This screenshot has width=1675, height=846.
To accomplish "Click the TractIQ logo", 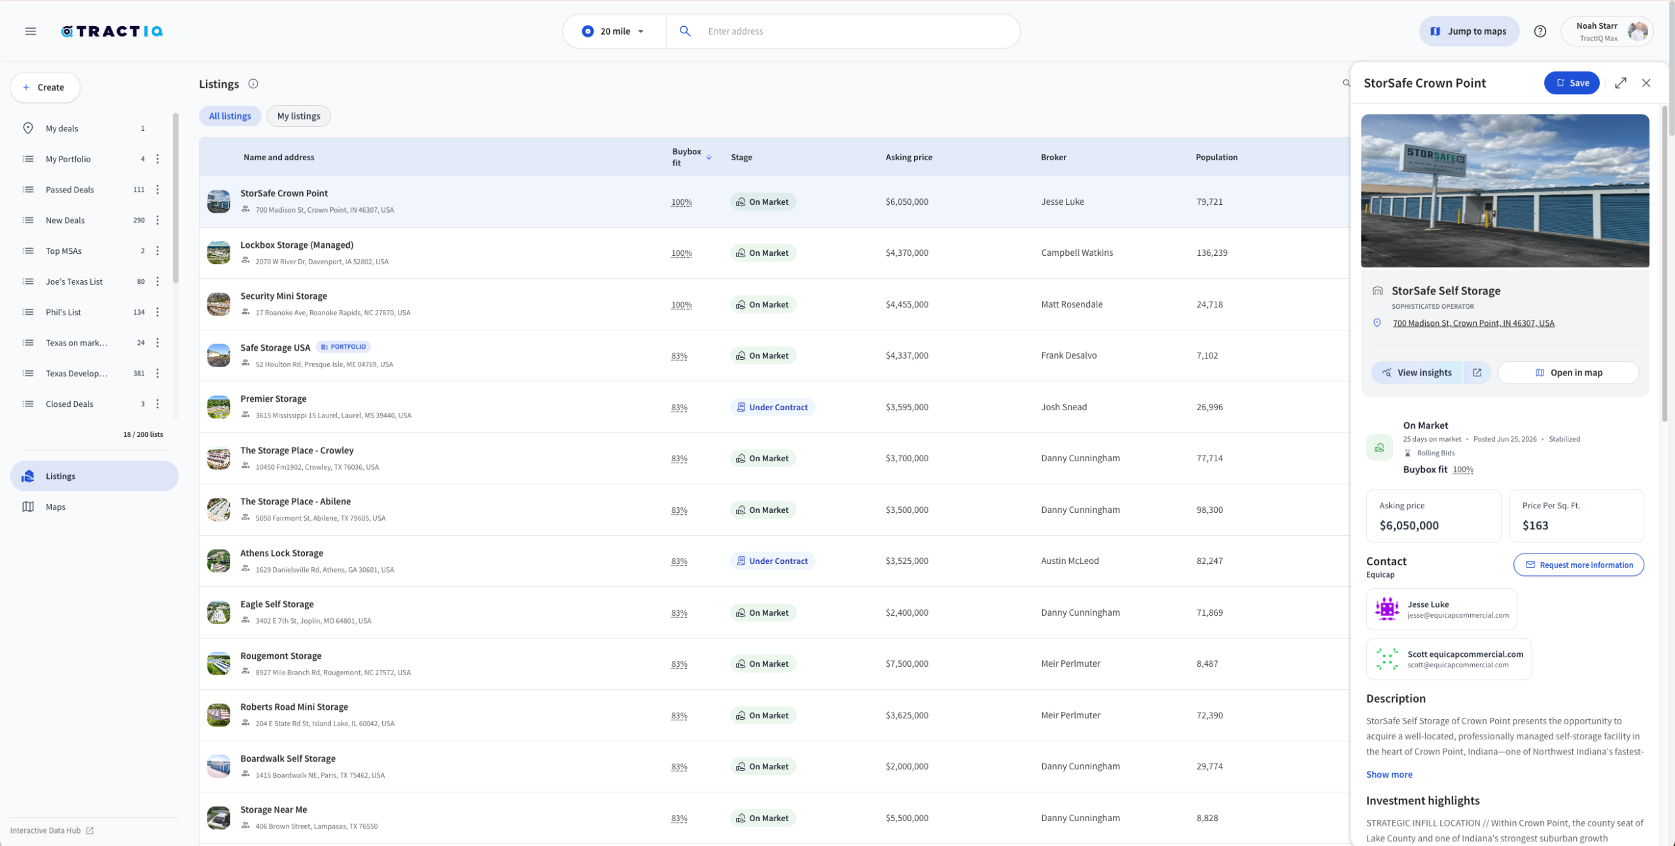I will click(112, 31).
